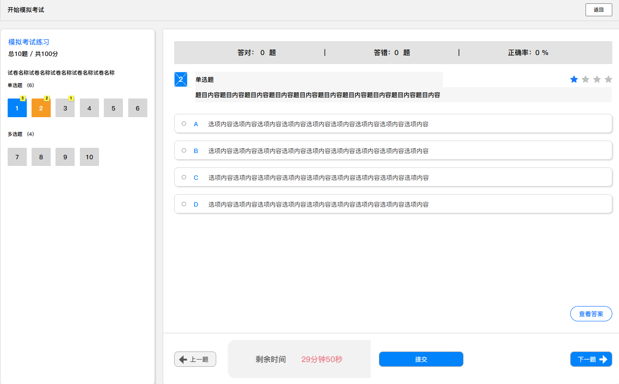Choose option C radio button
Image resolution: width=619 pixels, height=384 pixels.
(184, 177)
